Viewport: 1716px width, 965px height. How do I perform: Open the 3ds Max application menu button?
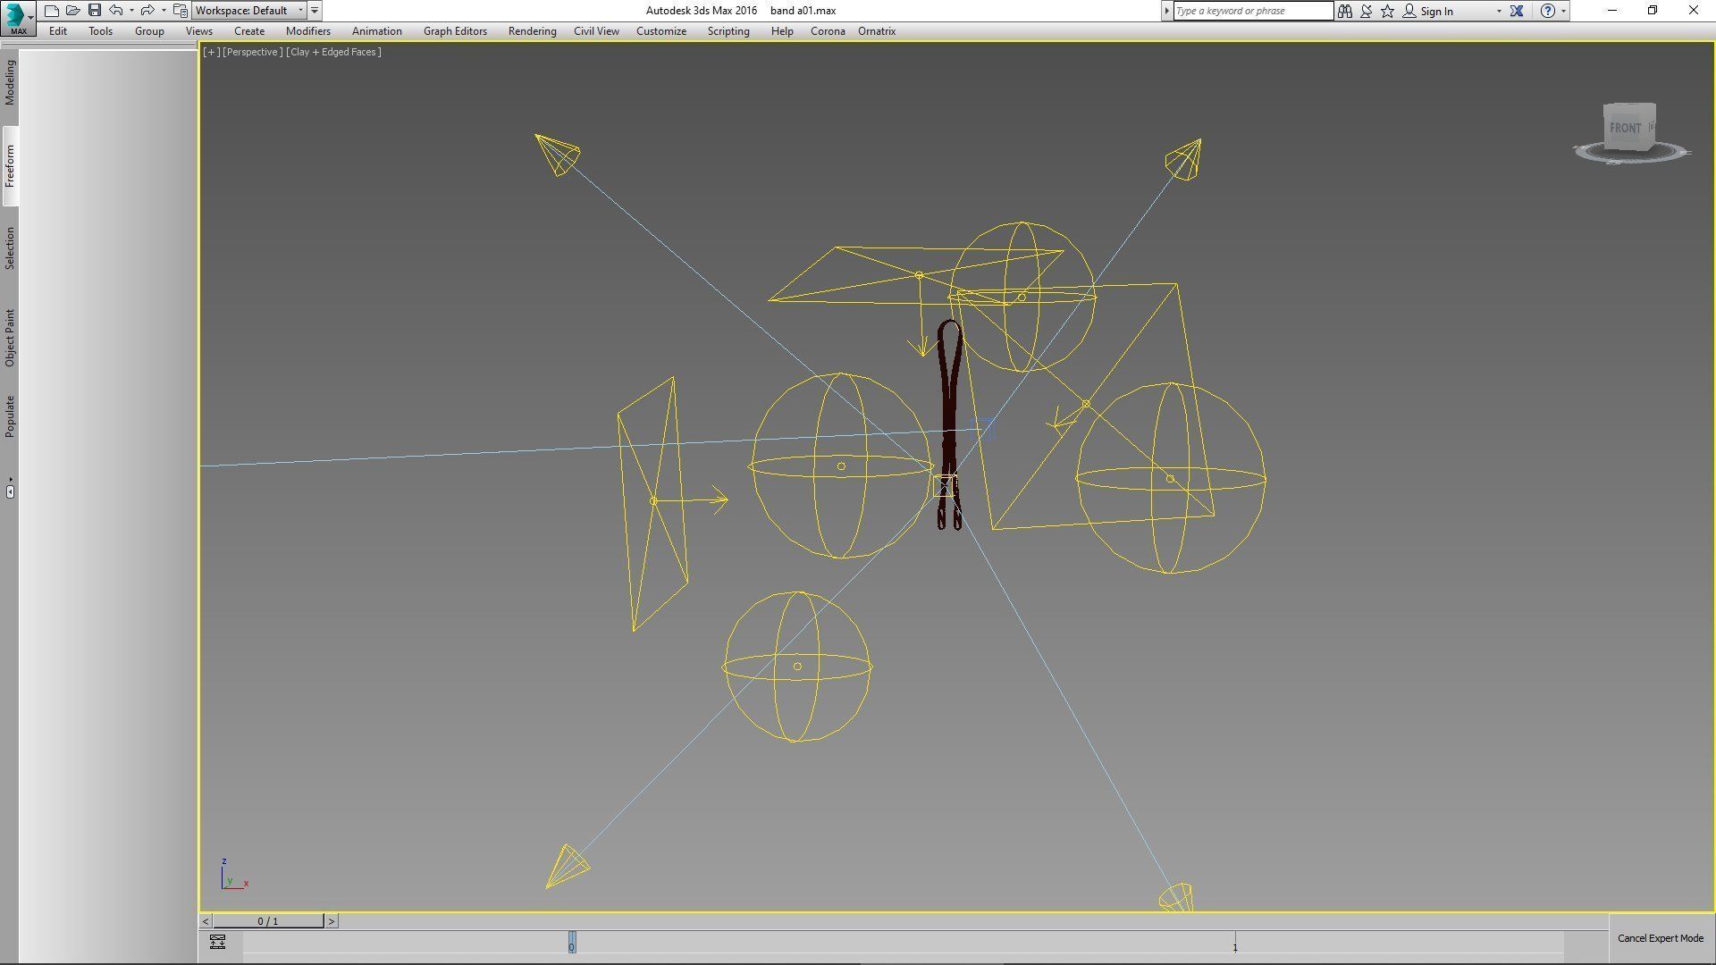pos(17,17)
